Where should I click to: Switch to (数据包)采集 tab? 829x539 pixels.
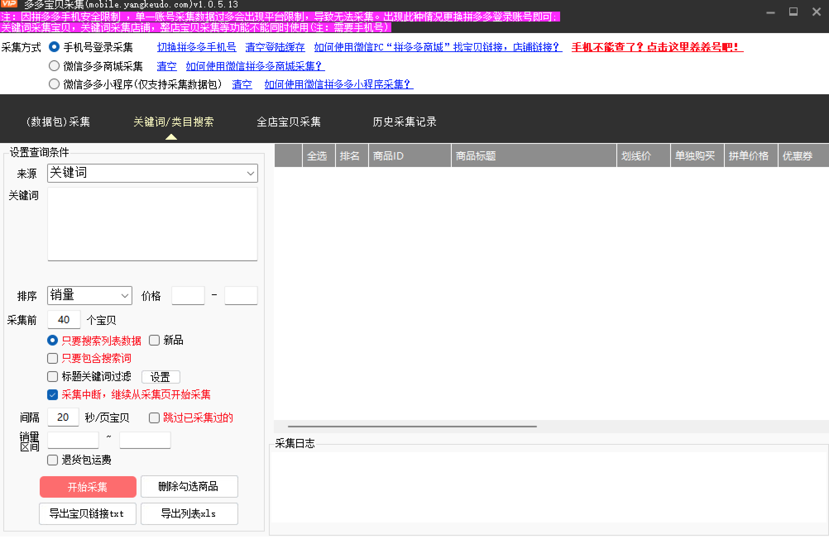58,122
